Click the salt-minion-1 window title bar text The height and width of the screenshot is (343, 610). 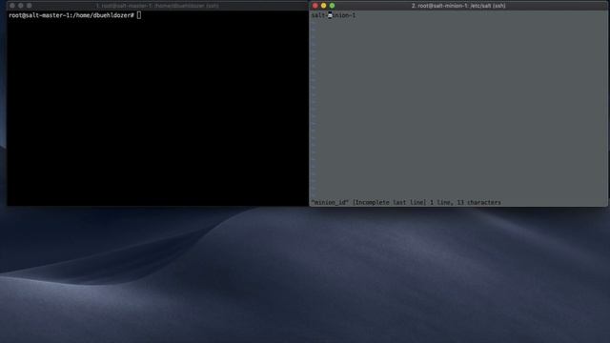[x=458, y=6]
